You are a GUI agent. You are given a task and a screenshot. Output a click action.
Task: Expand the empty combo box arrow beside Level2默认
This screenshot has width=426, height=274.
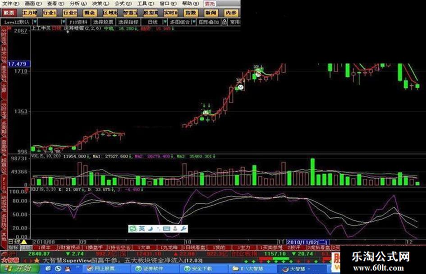63,22
